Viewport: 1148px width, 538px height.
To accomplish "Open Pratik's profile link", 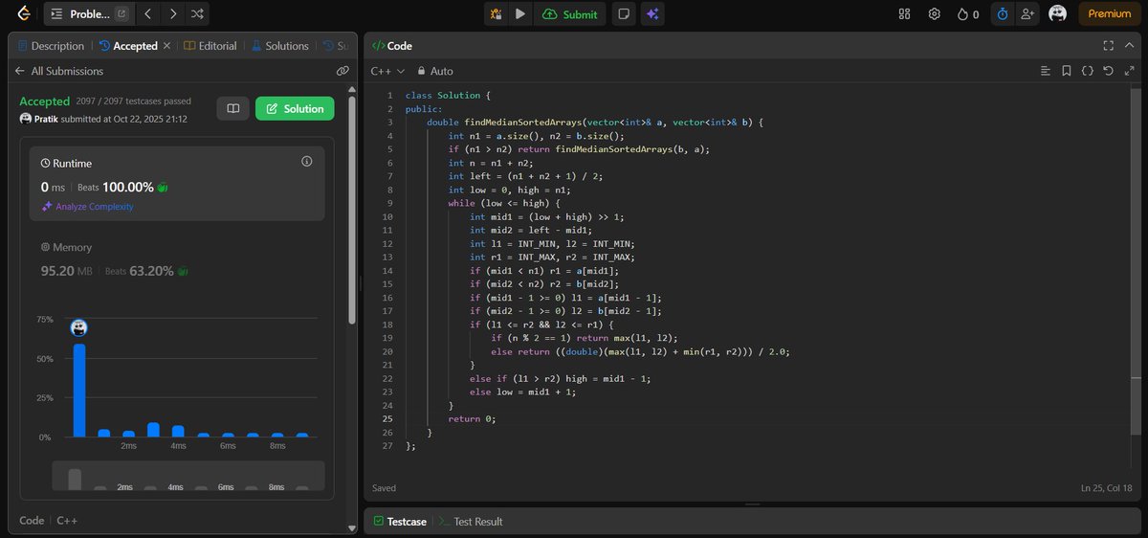I will click(x=44, y=119).
